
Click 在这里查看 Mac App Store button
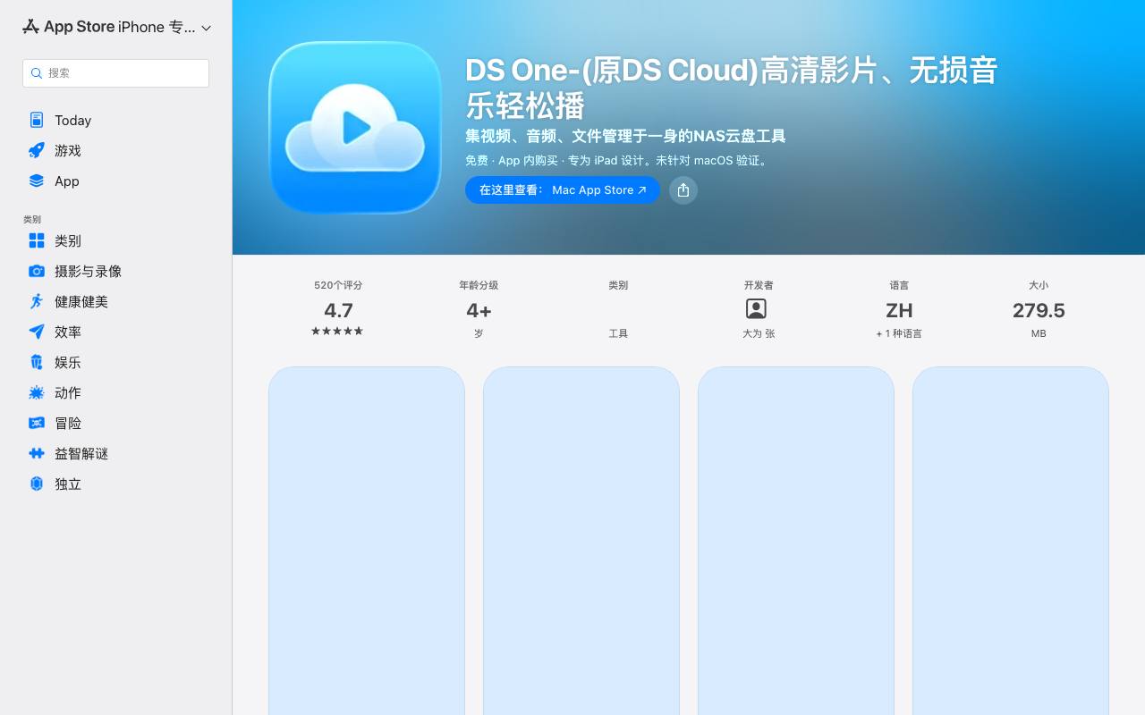pyautogui.click(x=563, y=189)
